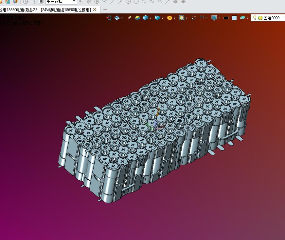Open dropdown arrow next to measure icon

click(x=207, y=18)
